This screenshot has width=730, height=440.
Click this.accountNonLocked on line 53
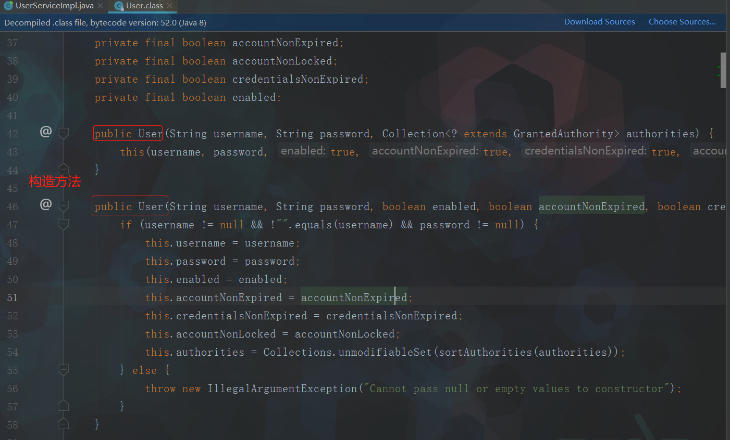pyautogui.click(x=210, y=334)
